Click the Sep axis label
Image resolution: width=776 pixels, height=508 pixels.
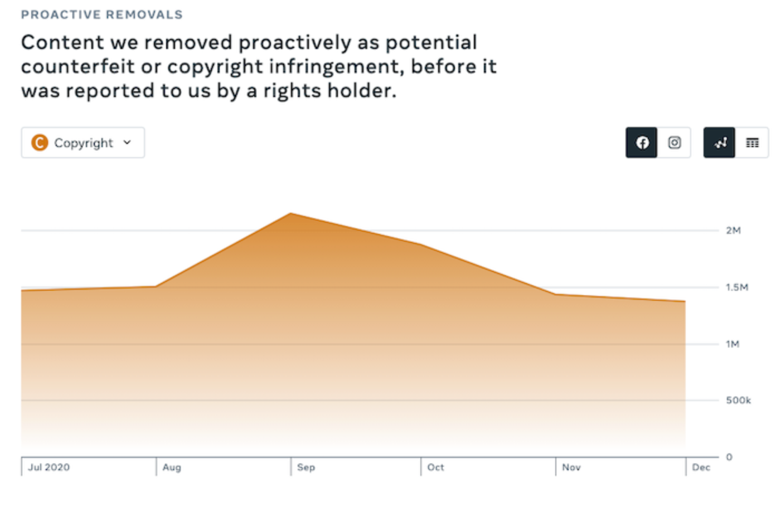click(306, 467)
